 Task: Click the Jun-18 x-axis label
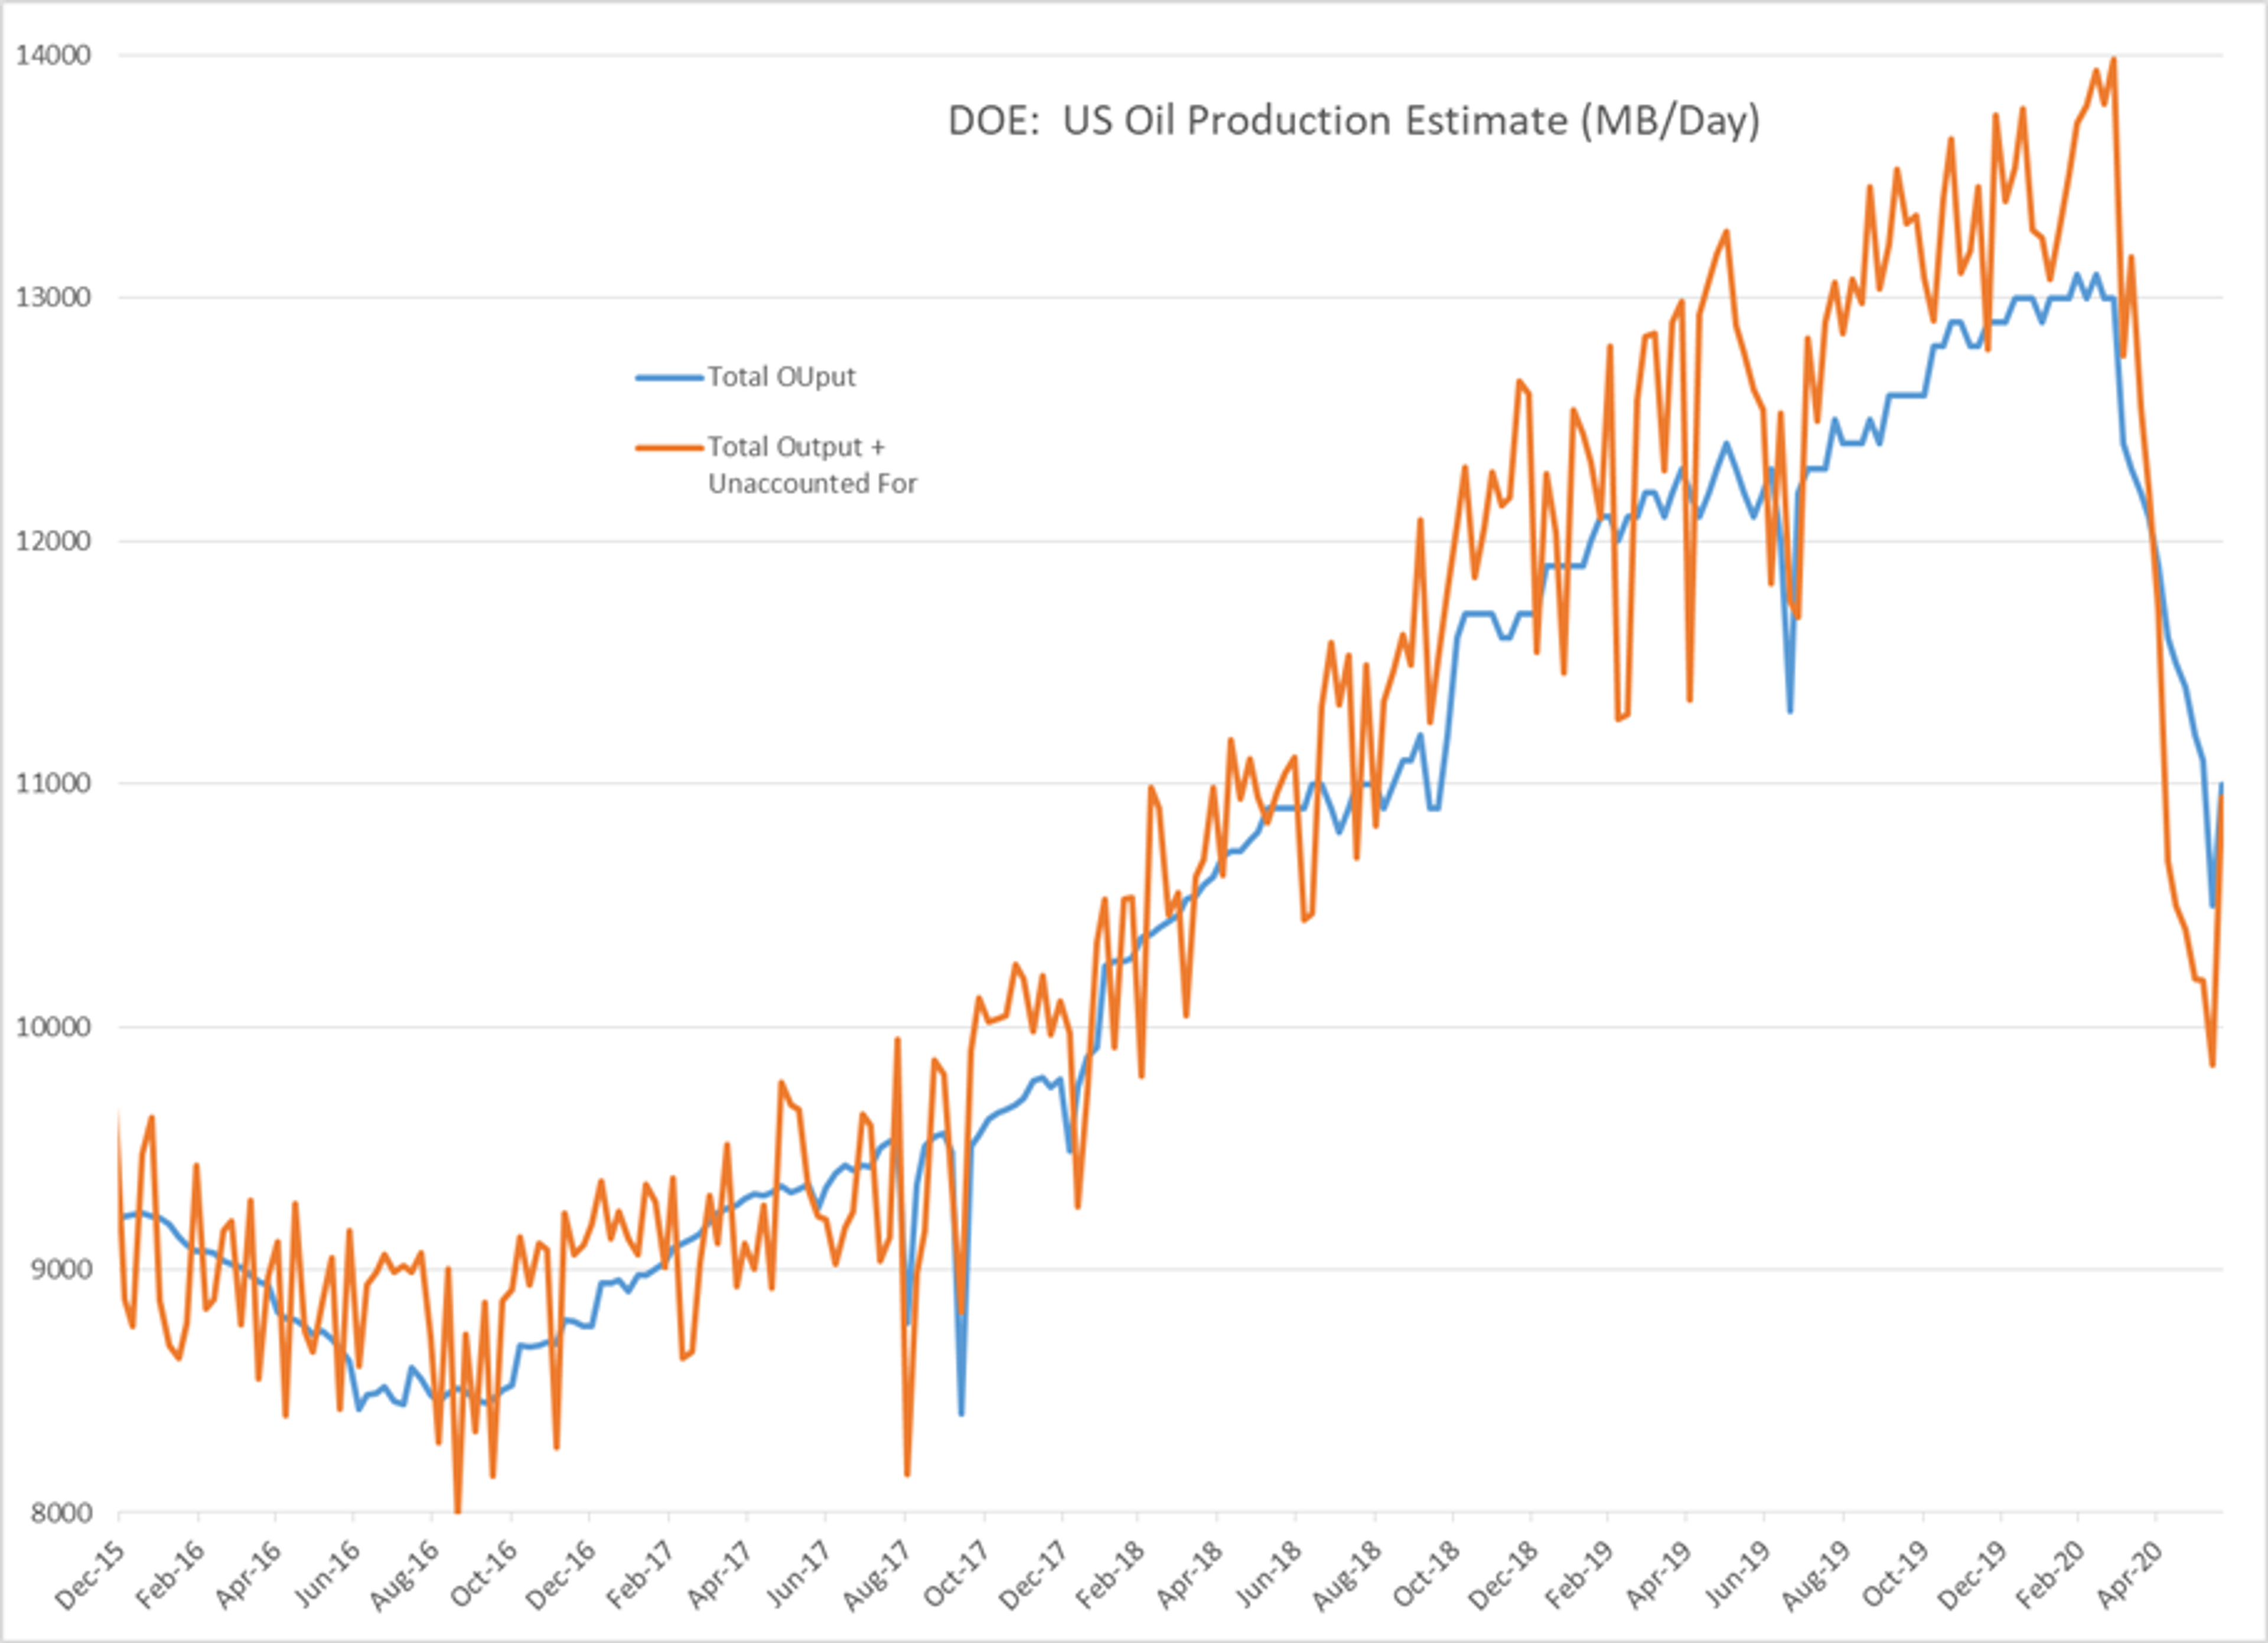pos(1268,1574)
